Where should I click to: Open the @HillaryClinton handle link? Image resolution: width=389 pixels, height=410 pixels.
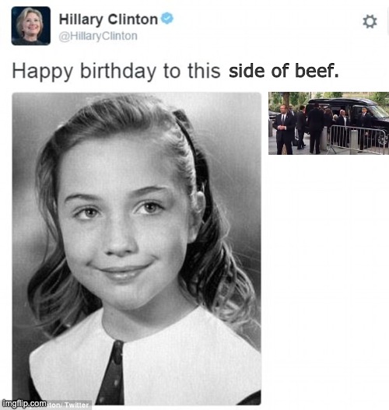(98, 36)
